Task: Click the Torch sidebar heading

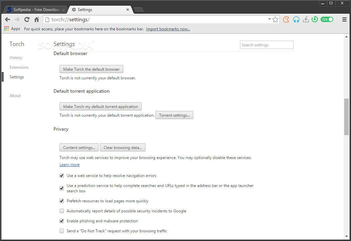Action: click(x=17, y=44)
